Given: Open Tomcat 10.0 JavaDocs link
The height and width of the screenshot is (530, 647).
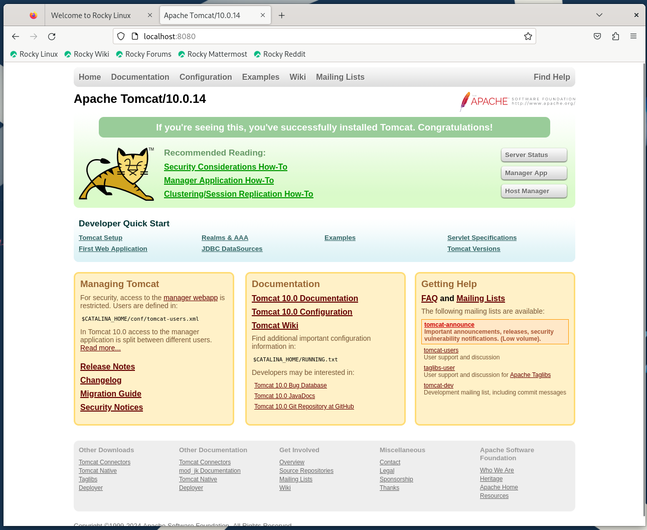Looking at the screenshot, I should pyautogui.click(x=284, y=396).
